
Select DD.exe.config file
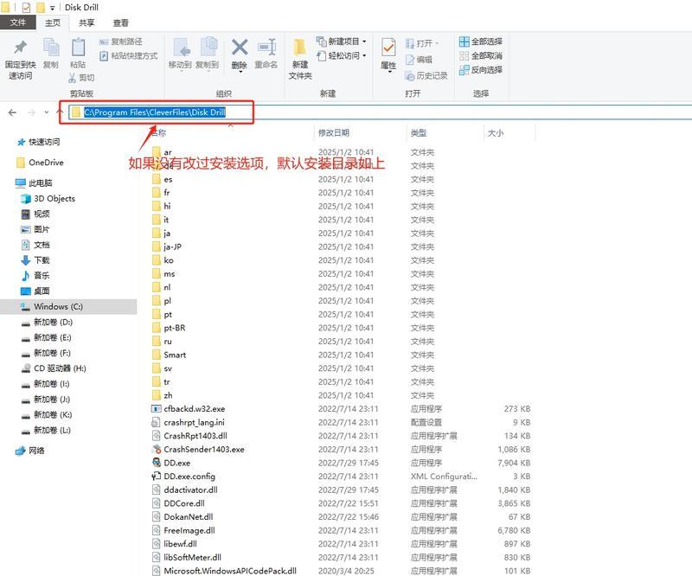(183, 477)
